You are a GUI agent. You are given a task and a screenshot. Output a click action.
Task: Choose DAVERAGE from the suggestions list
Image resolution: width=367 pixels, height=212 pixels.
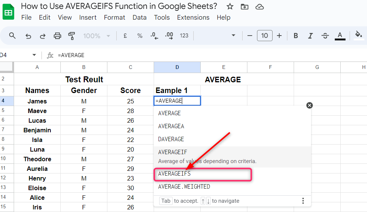[233, 139]
